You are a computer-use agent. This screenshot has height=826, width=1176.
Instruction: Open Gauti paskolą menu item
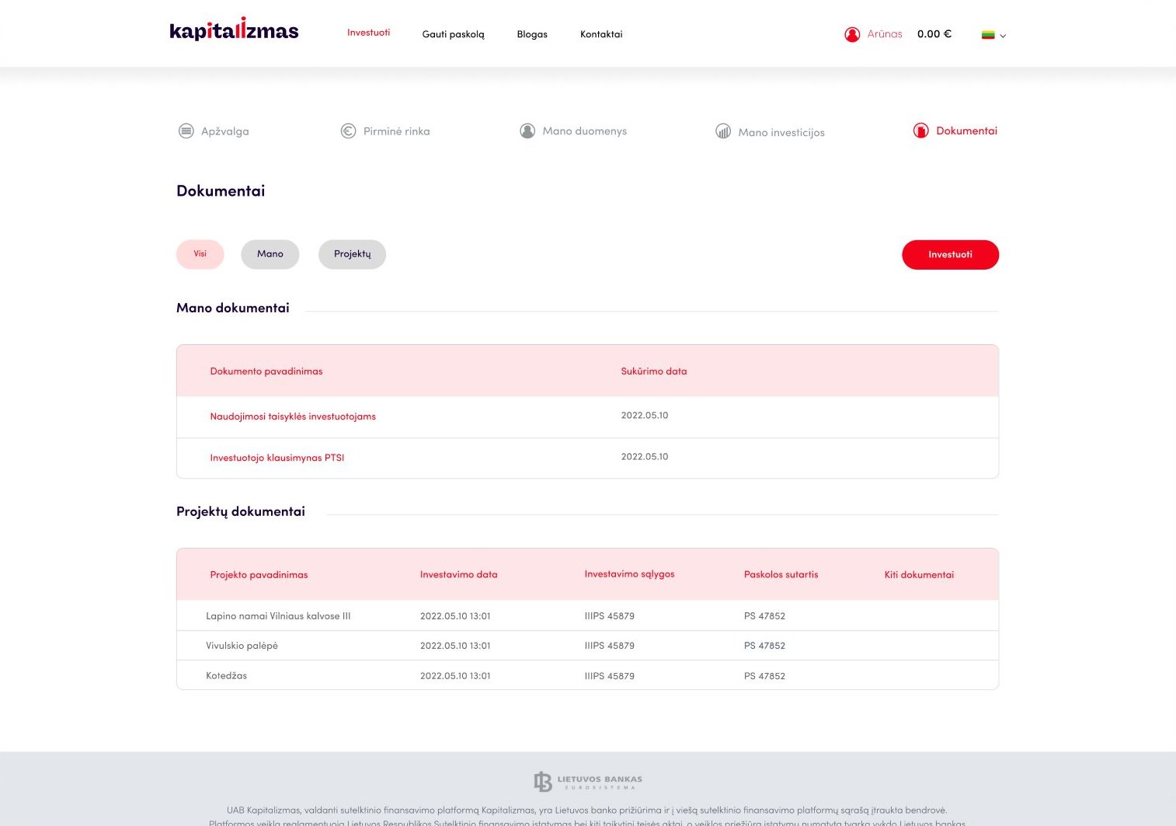tap(453, 34)
